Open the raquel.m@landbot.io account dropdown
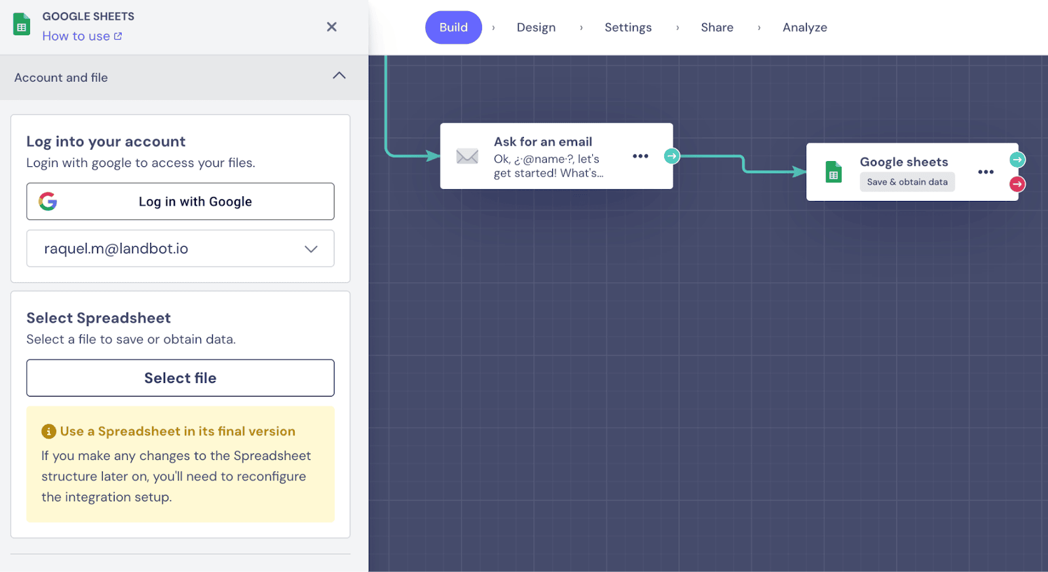Screen dimensions: 1048x572 click(180, 249)
